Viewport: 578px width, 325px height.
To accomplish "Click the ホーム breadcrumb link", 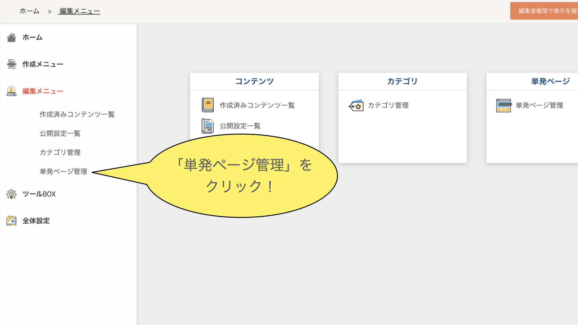I will click(30, 11).
